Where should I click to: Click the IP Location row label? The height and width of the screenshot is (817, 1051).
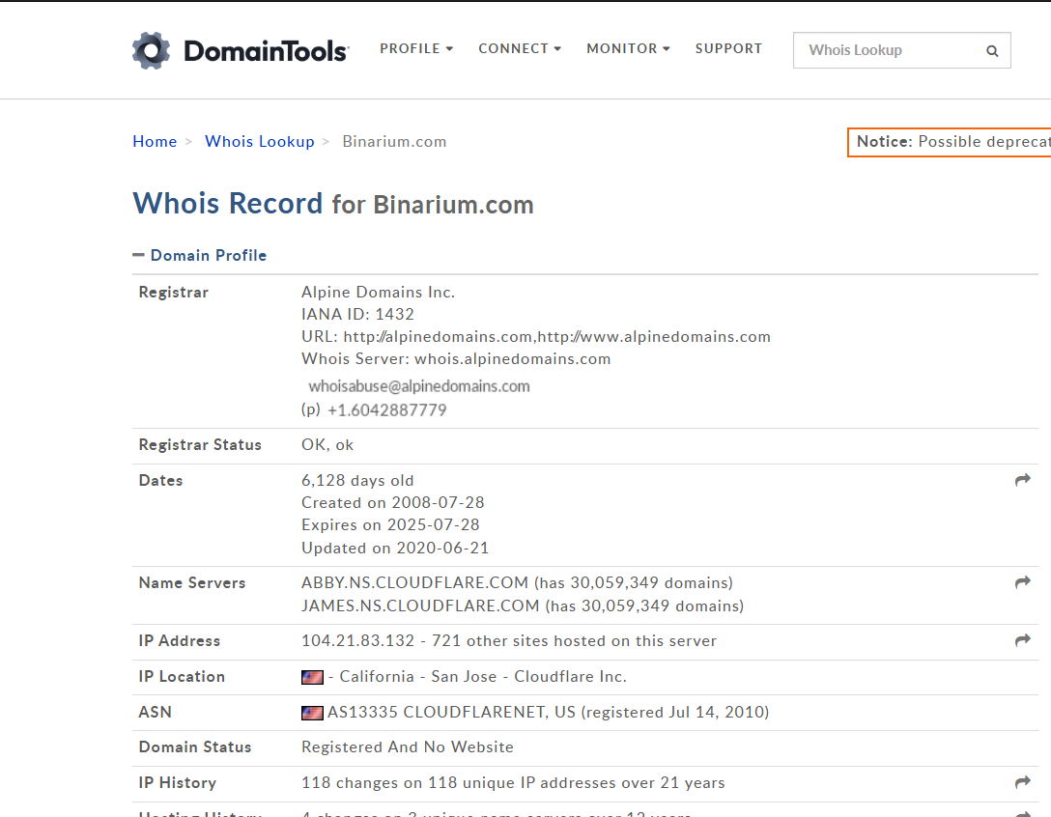click(x=182, y=677)
